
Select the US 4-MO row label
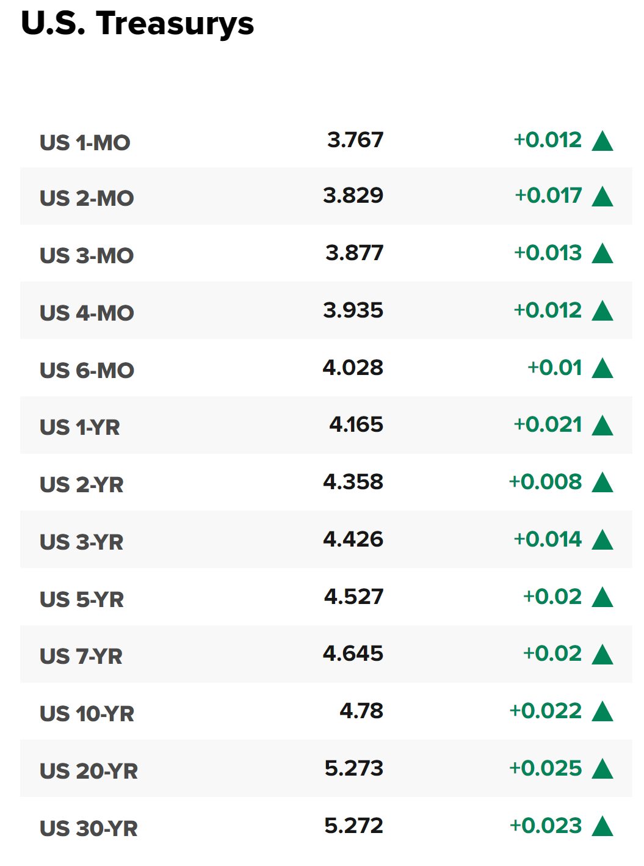click(87, 313)
